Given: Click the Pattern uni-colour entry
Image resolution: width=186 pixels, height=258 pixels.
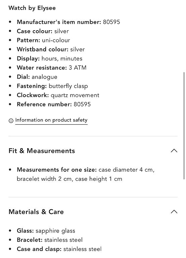Looking at the screenshot, I should tap(43, 40).
